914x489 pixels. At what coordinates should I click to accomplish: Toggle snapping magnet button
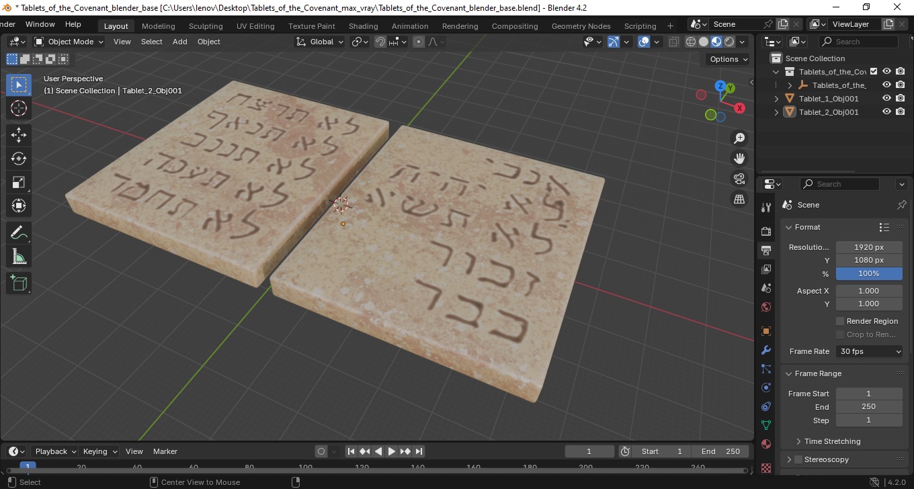pos(380,42)
